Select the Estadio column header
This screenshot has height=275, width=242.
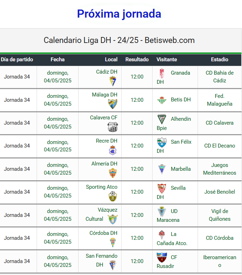(219, 60)
